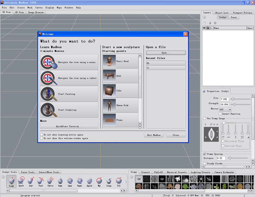Choose the Human Body starting point
The width and height of the screenshot is (255, 197).
pos(120,105)
